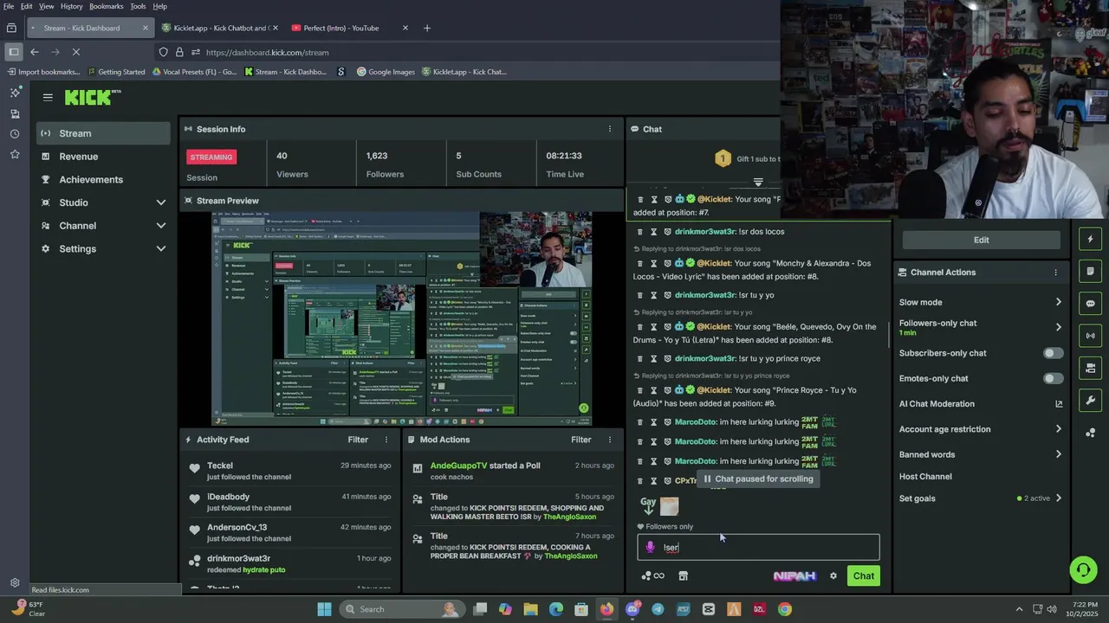Open Followers-only chat options chevron
This screenshot has width=1109, height=623.
(1058, 327)
